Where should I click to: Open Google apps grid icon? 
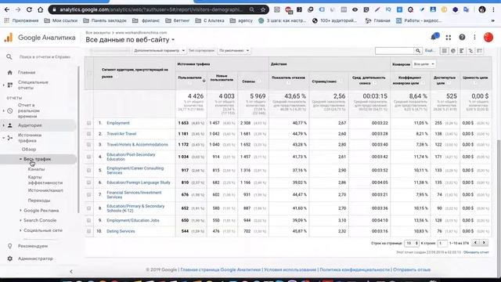click(x=449, y=38)
